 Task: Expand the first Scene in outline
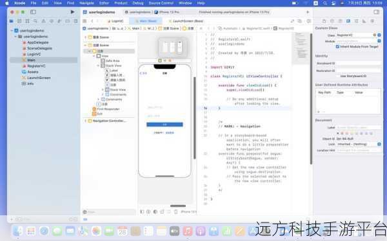coord(85,37)
